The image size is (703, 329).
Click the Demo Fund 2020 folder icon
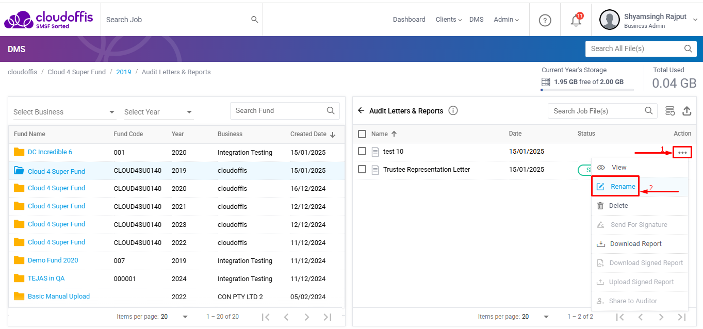pos(19,260)
